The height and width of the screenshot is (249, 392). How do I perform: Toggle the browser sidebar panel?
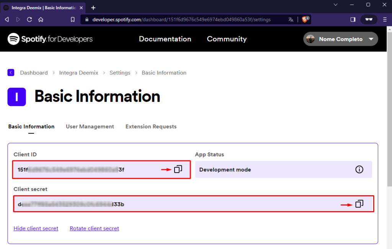pos(353,19)
